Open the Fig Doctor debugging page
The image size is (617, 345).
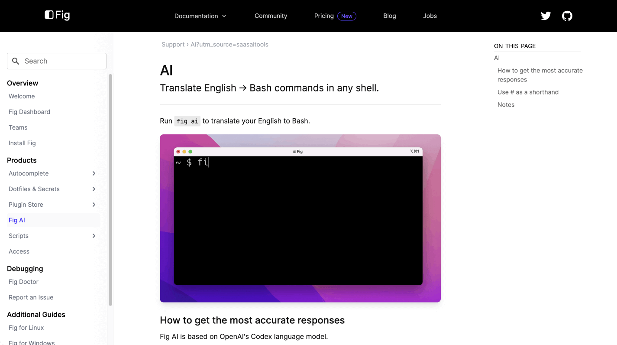[x=23, y=282]
